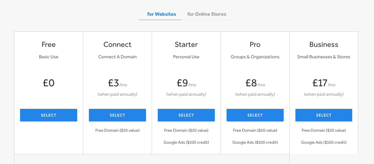Image resolution: width=374 pixels, height=164 pixels.
Task: Click the Starter plan title
Action: pos(186,45)
